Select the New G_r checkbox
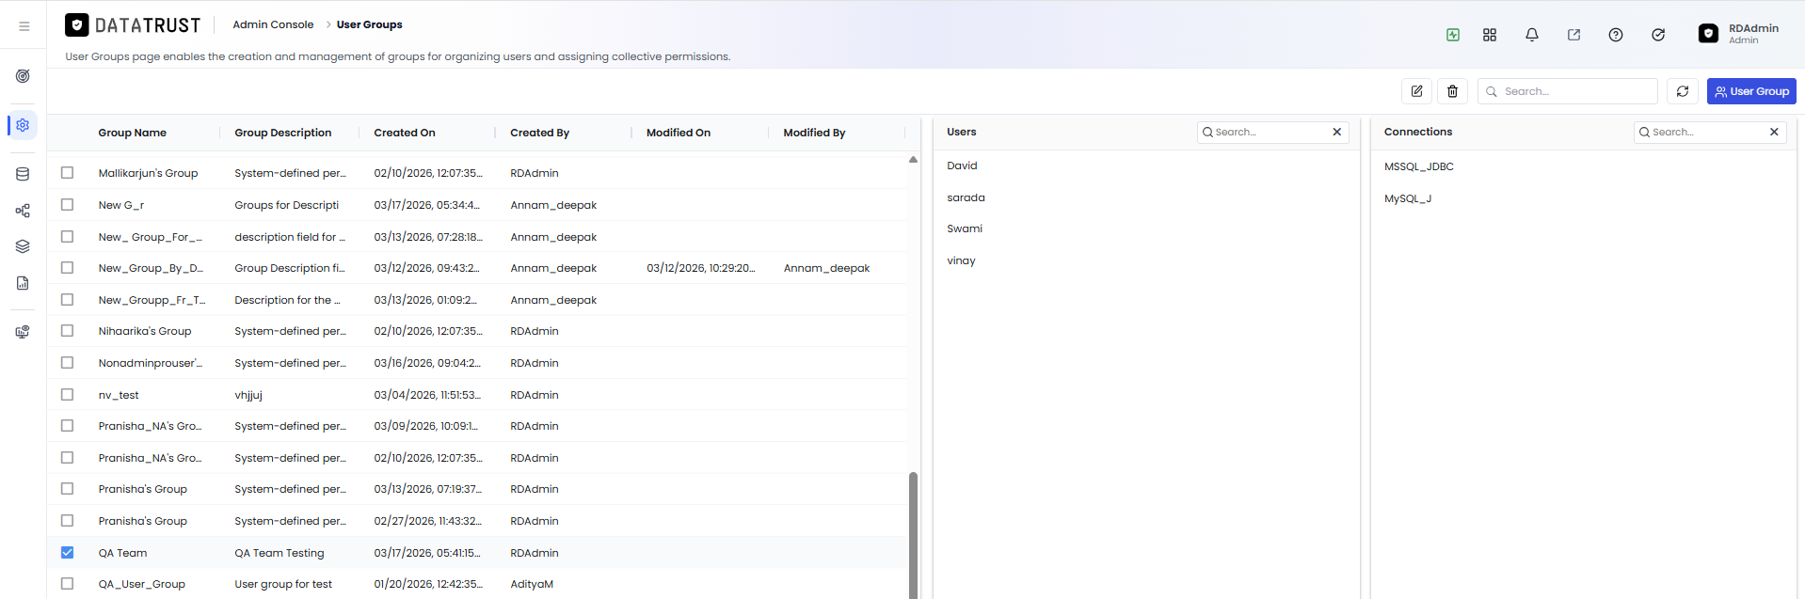This screenshot has height=599, width=1805. coord(67,205)
